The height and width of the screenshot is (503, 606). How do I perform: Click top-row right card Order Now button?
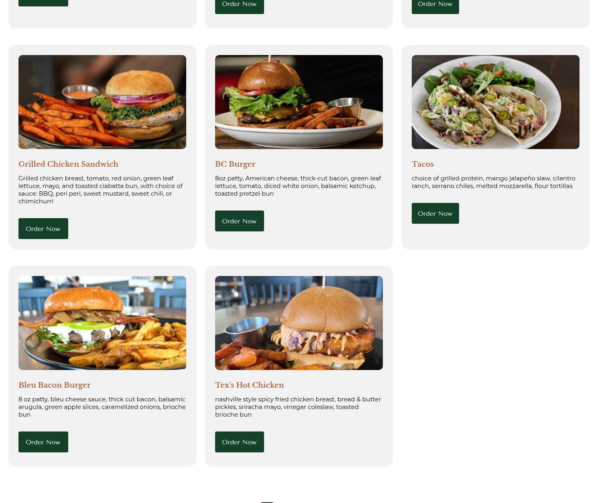pyautogui.click(x=435, y=5)
